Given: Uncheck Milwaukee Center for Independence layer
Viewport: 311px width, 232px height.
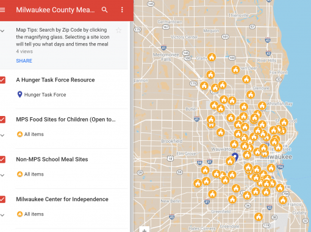Looking at the screenshot, I should point(2,199).
